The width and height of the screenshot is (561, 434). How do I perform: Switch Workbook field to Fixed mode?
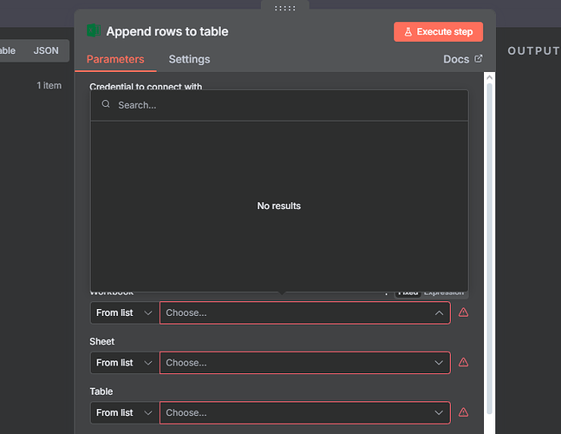point(408,293)
